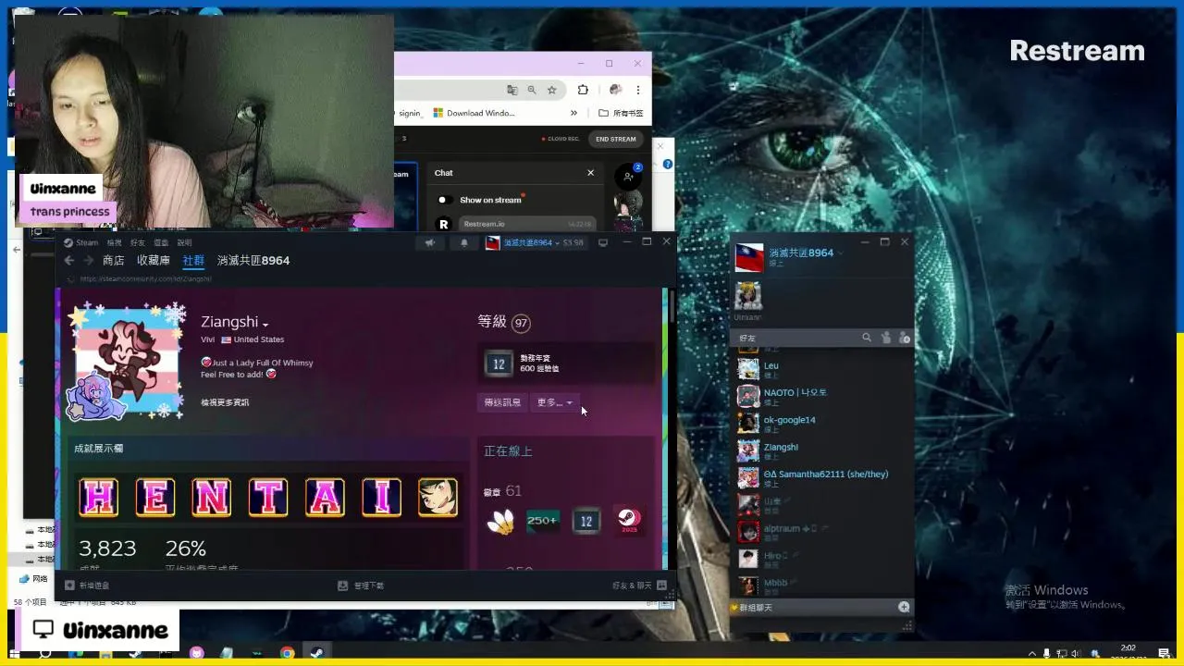The image size is (1184, 666).
Task: Expand Chrome bookmarks overflow chevron
Action: coord(573,113)
